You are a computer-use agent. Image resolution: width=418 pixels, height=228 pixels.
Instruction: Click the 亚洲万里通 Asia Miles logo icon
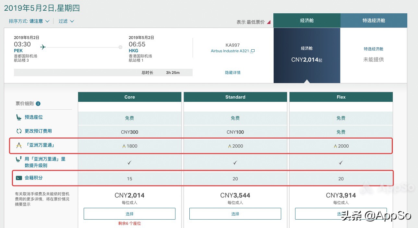pyautogui.click(x=18, y=146)
